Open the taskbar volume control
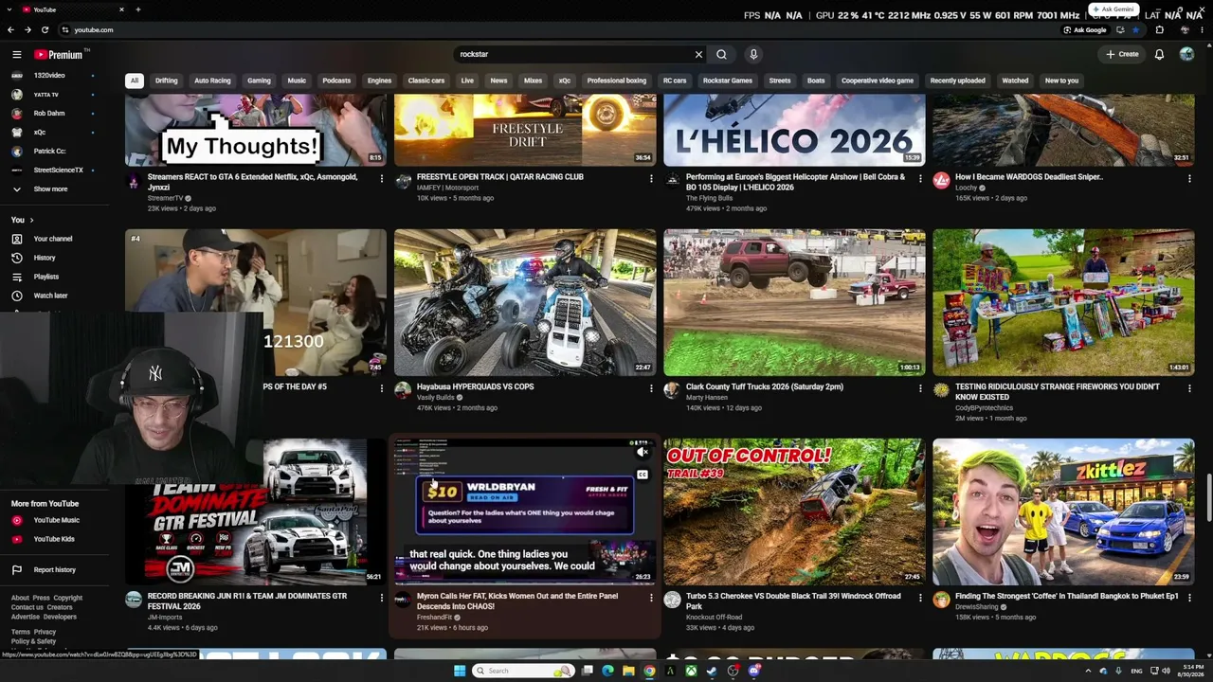This screenshot has width=1213, height=682. [x=1166, y=671]
